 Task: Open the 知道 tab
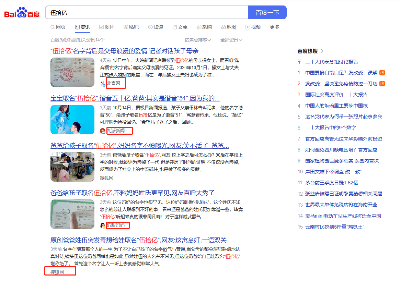[156, 27]
